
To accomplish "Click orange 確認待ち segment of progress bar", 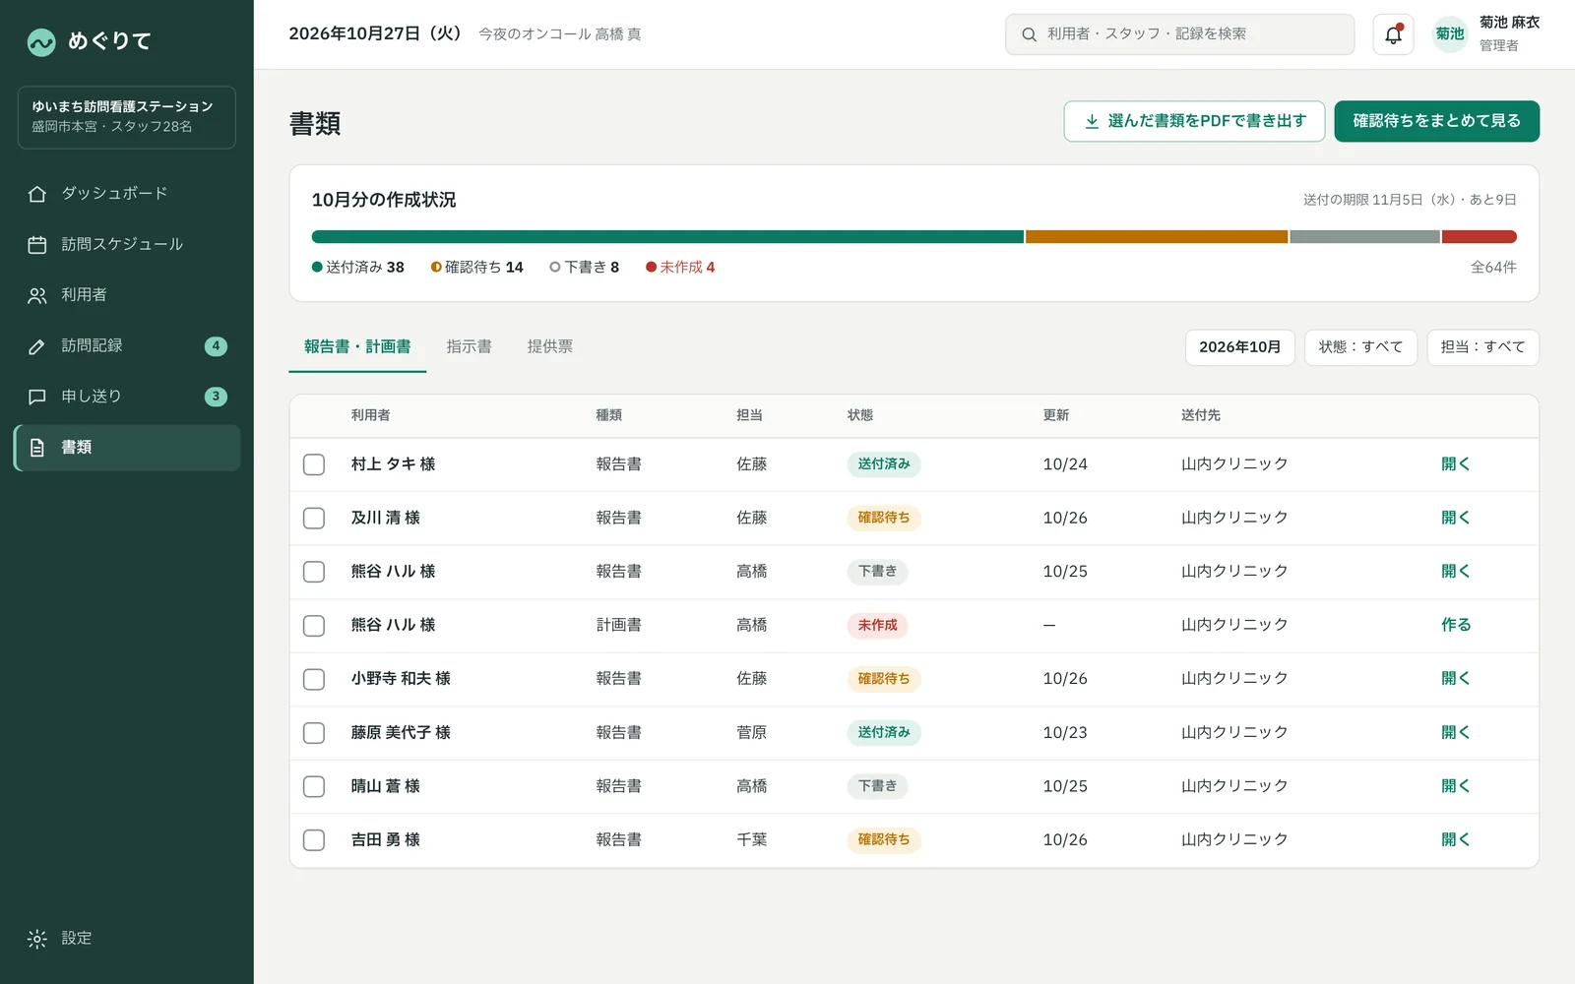I will (x=1157, y=236).
